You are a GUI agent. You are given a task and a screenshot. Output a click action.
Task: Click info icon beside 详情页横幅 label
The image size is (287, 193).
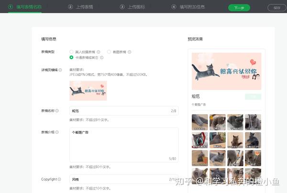tap(60, 70)
